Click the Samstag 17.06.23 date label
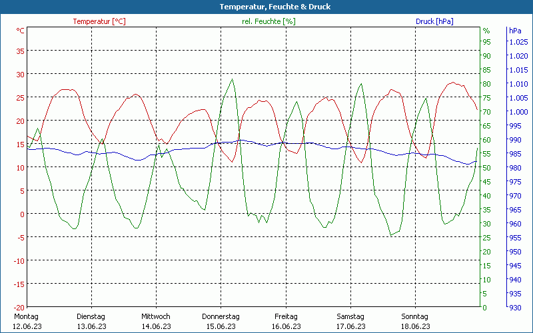 pos(351,321)
